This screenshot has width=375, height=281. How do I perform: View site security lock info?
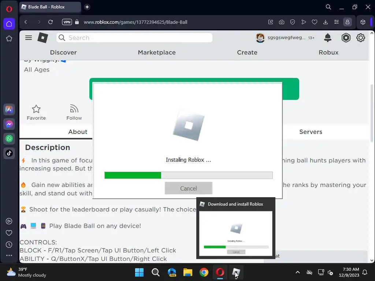click(77, 22)
